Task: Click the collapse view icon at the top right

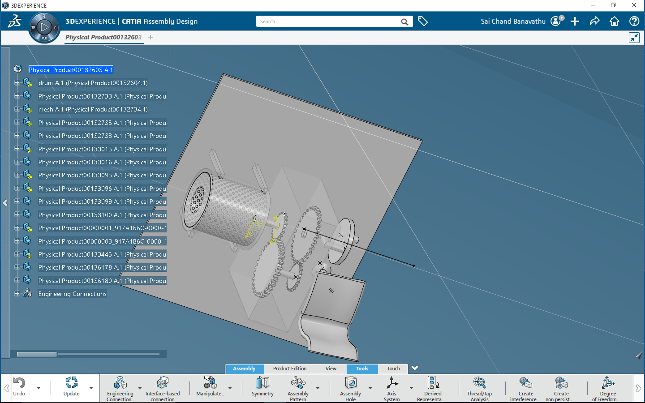Action: click(x=634, y=38)
